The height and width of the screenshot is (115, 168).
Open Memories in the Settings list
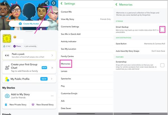click(x=66, y=64)
